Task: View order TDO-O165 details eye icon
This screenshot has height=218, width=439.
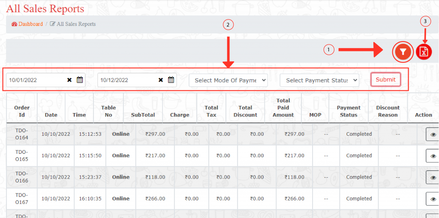Action: click(433, 156)
